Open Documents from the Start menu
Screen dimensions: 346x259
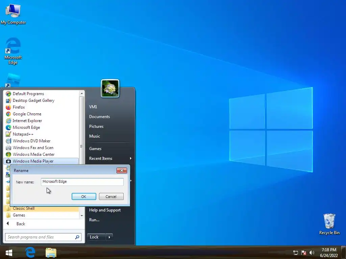coord(100,117)
